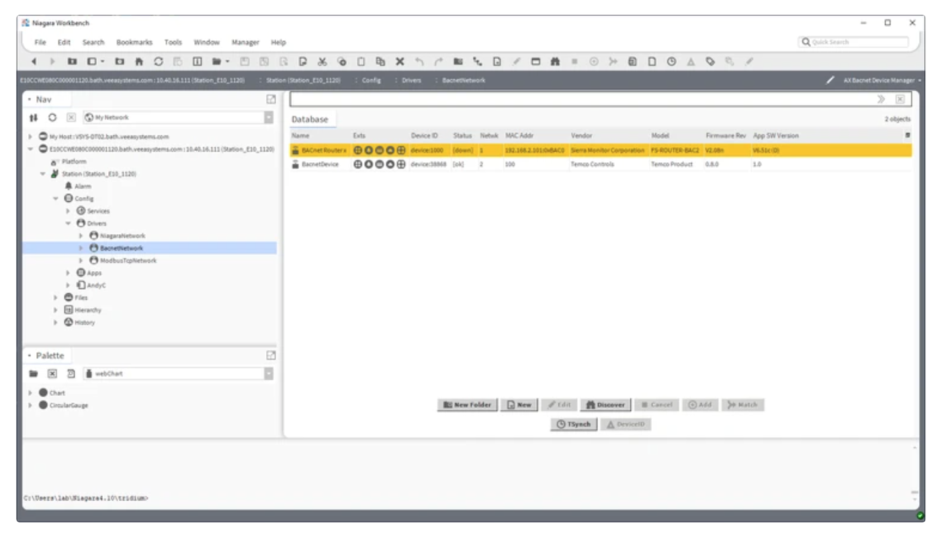Screen dimensions: 938x538
Task: Open the Manager menu
Action: pos(245,42)
